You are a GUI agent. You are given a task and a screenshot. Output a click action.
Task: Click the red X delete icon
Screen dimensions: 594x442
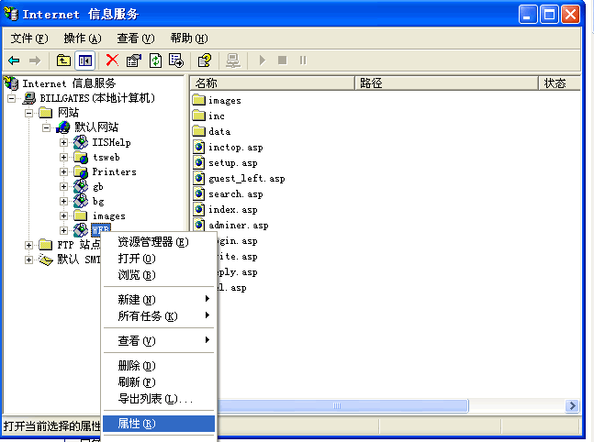[112, 60]
